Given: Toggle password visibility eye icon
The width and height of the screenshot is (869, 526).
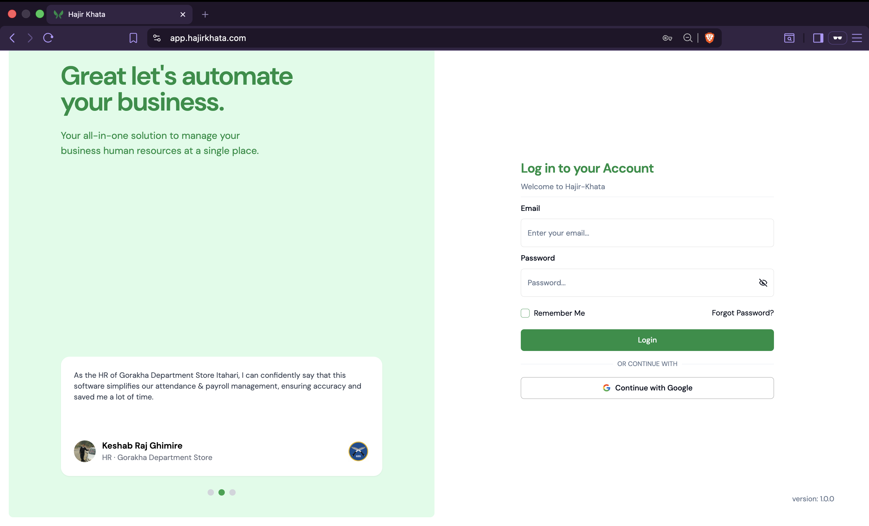Looking at the screenshot, I should (x=763, y=283).
